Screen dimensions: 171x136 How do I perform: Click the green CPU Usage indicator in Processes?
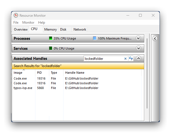(51, 38)
